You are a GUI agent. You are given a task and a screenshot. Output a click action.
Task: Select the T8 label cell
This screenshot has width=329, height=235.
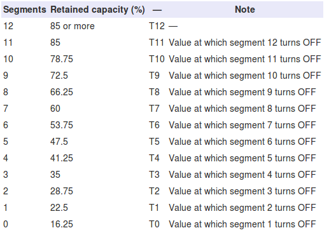(154, 92)
